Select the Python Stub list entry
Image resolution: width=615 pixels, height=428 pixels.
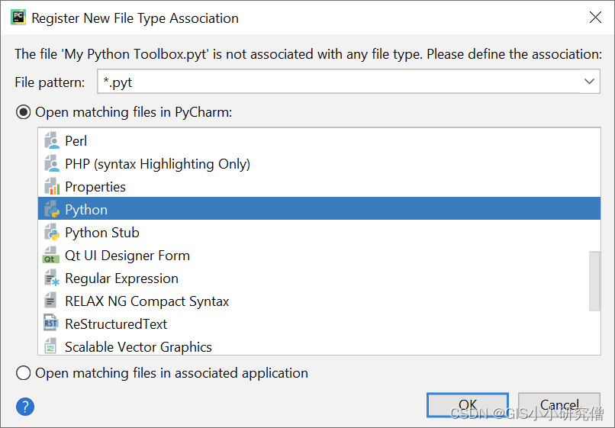pyautogui.click(x=102, y=233)
